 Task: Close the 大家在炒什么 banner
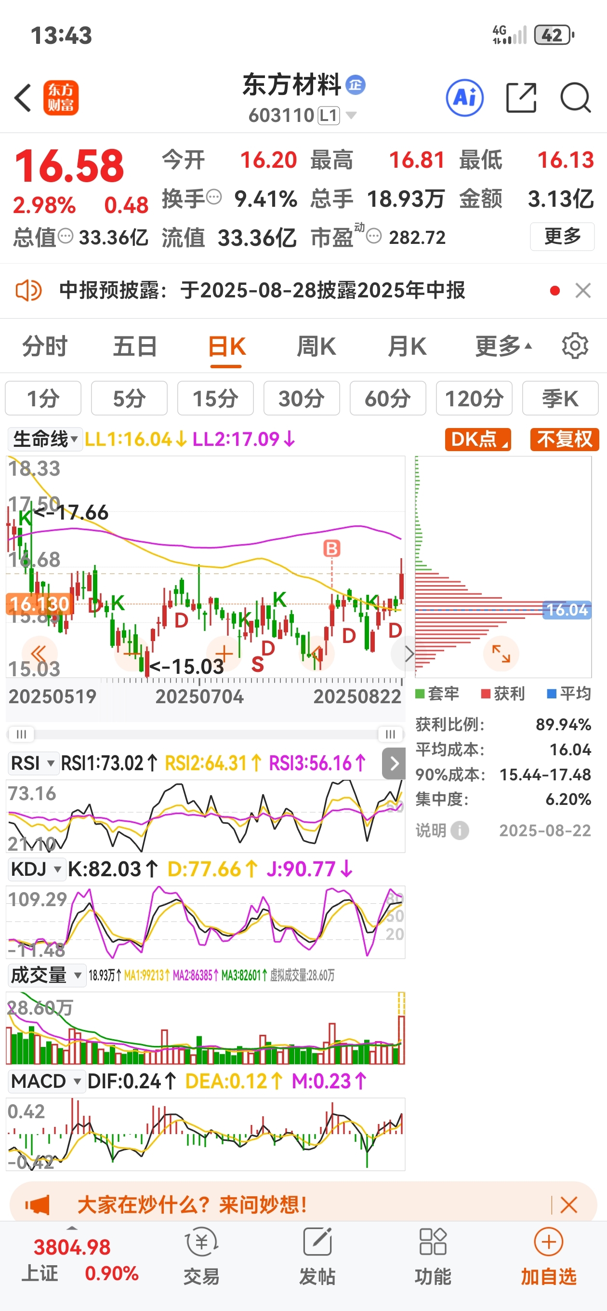tap(568, 1204)
